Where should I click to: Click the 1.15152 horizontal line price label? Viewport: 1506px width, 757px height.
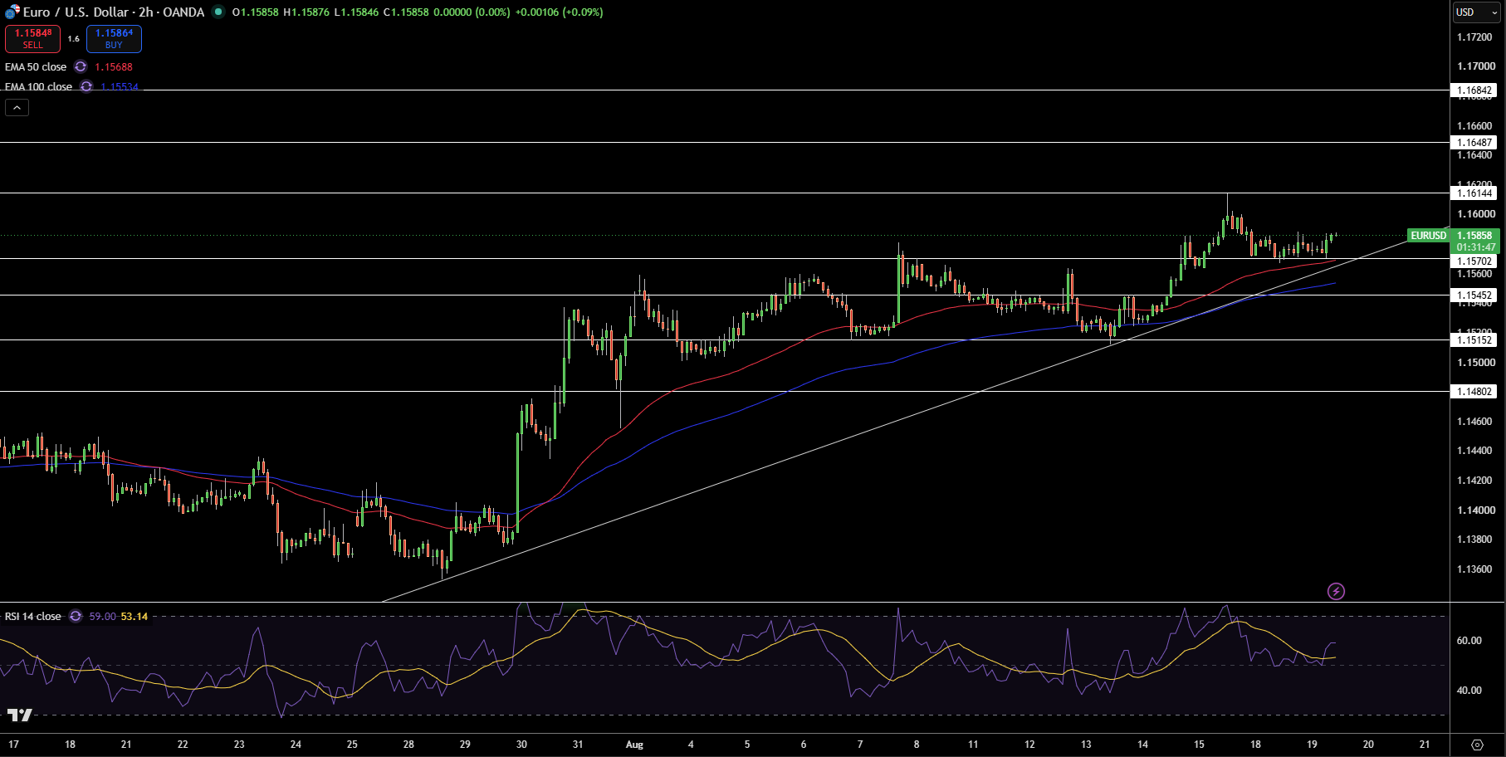coord(1475,339)
